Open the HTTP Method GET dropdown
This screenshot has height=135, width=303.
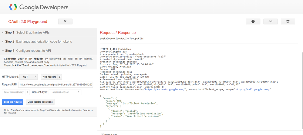(x=28, y=77)
